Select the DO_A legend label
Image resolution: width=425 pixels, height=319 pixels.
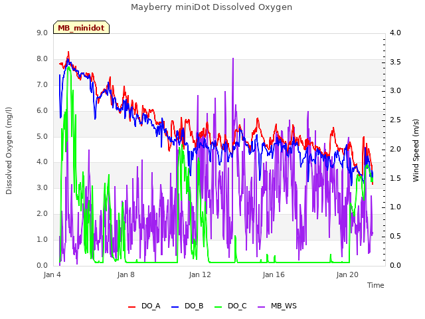(151, 306)
